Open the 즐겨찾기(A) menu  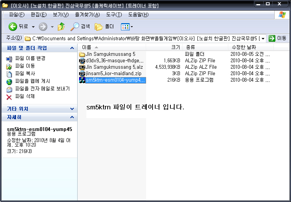point(87,15)
